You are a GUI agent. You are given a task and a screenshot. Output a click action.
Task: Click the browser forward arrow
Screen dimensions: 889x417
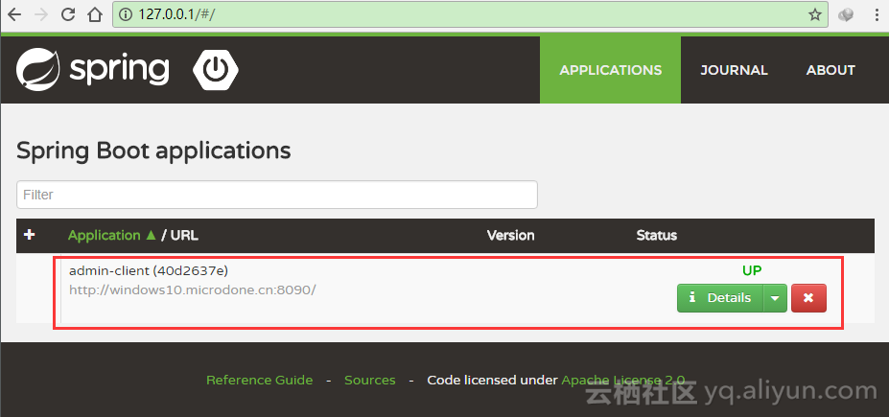(41, 14)
